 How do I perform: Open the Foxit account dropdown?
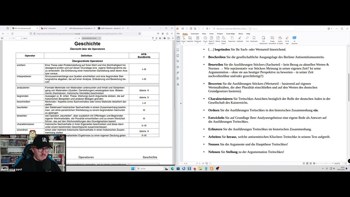(329, 28)
